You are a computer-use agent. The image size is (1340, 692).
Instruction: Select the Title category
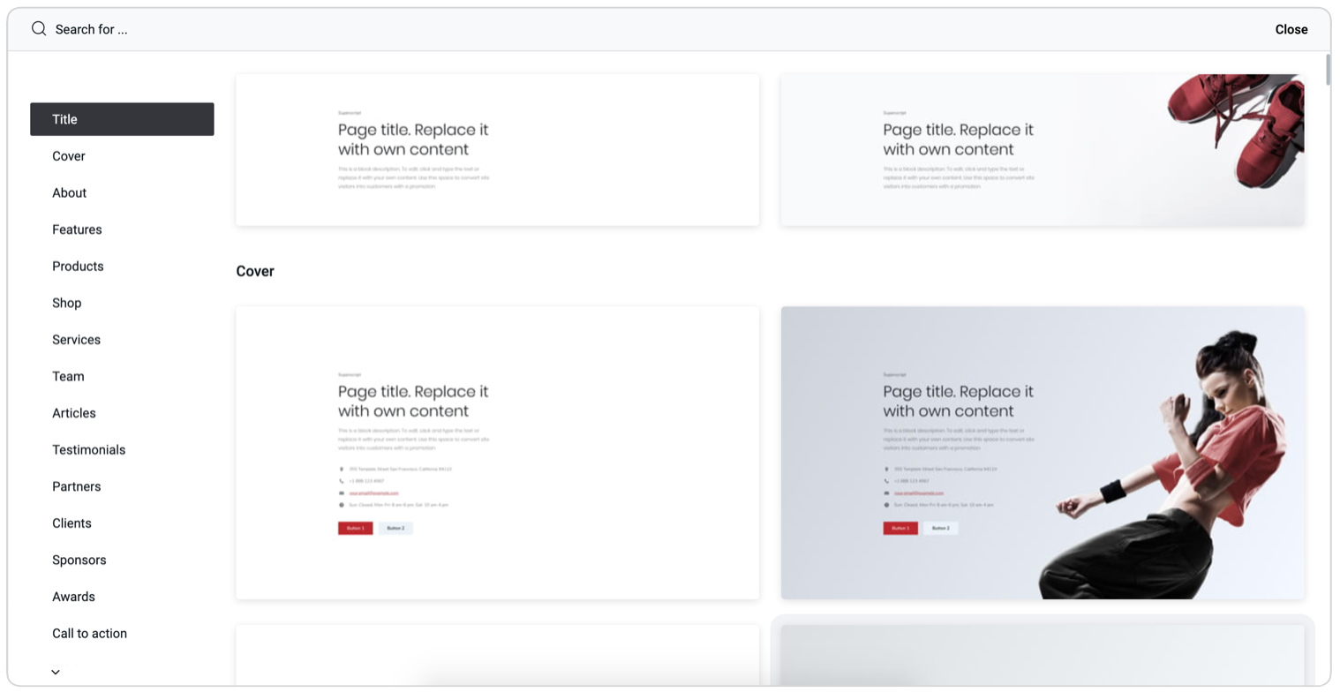(122, 119)
